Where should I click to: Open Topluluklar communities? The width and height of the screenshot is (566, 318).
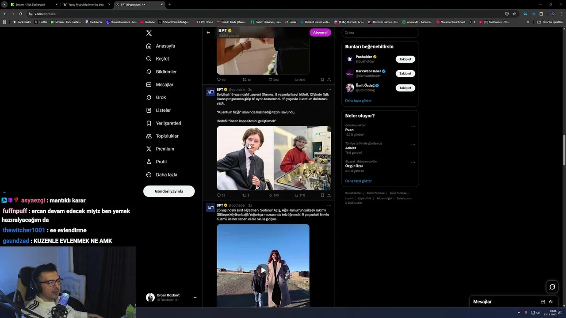pyautogui.click(x=162, y=136)
